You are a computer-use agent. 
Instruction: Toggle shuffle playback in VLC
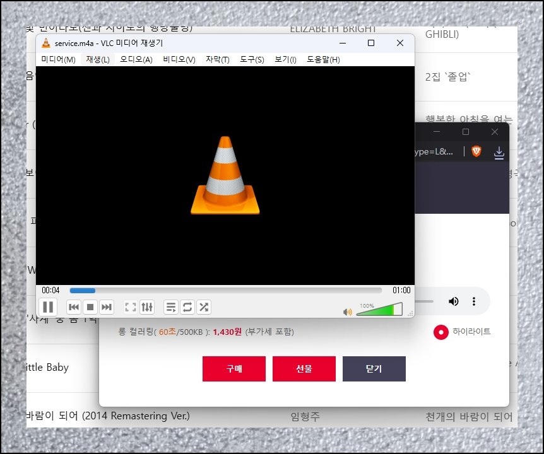(204, 307)
